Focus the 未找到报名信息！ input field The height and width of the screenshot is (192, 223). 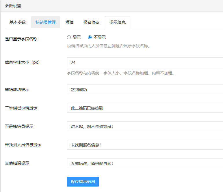[x=144, y=145]
